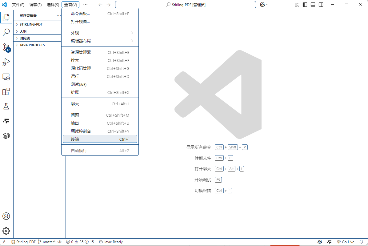Screen dimensions: 368x246
Task: Select 资源管理器 in the View menu
Action: point(100,52)
